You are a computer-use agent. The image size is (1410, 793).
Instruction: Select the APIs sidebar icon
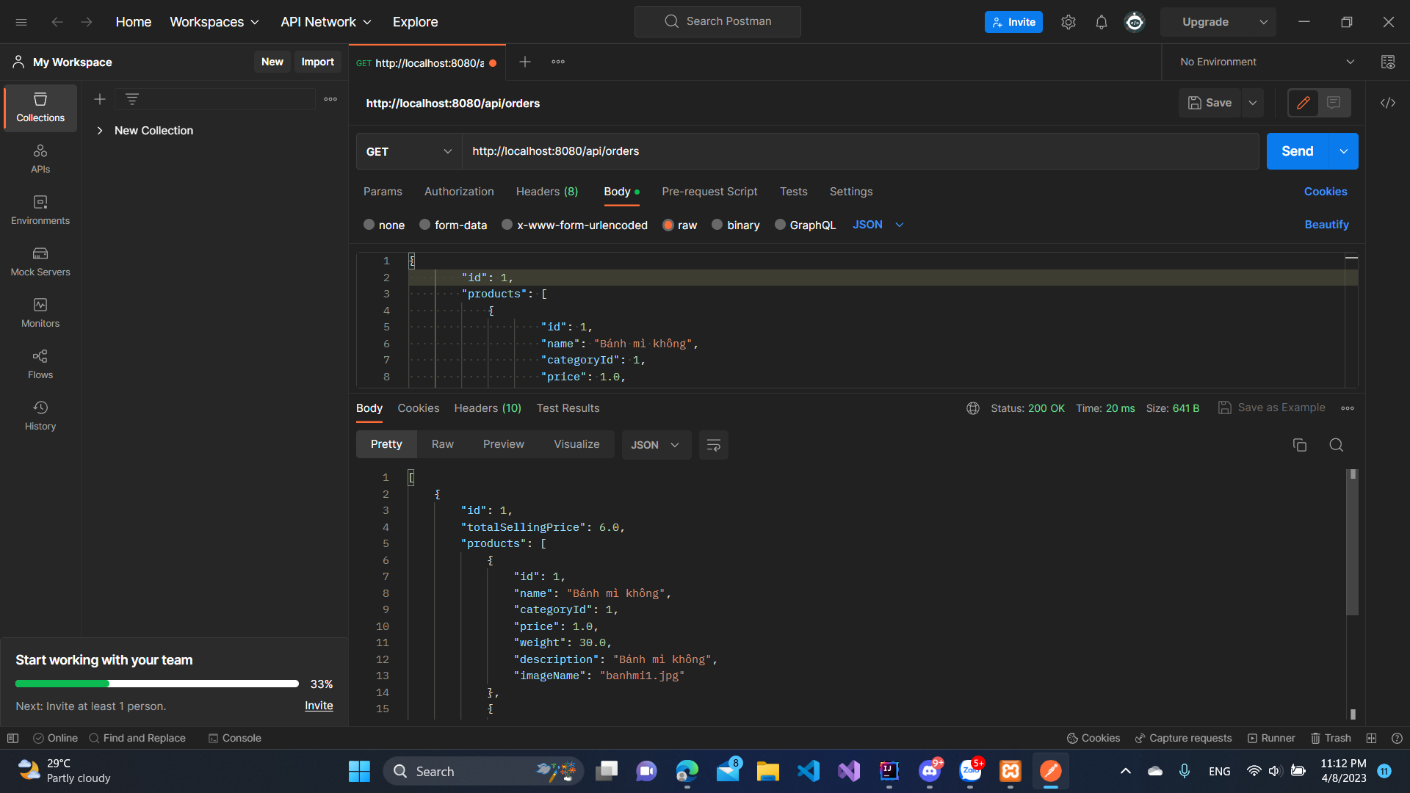coord(40,158)
